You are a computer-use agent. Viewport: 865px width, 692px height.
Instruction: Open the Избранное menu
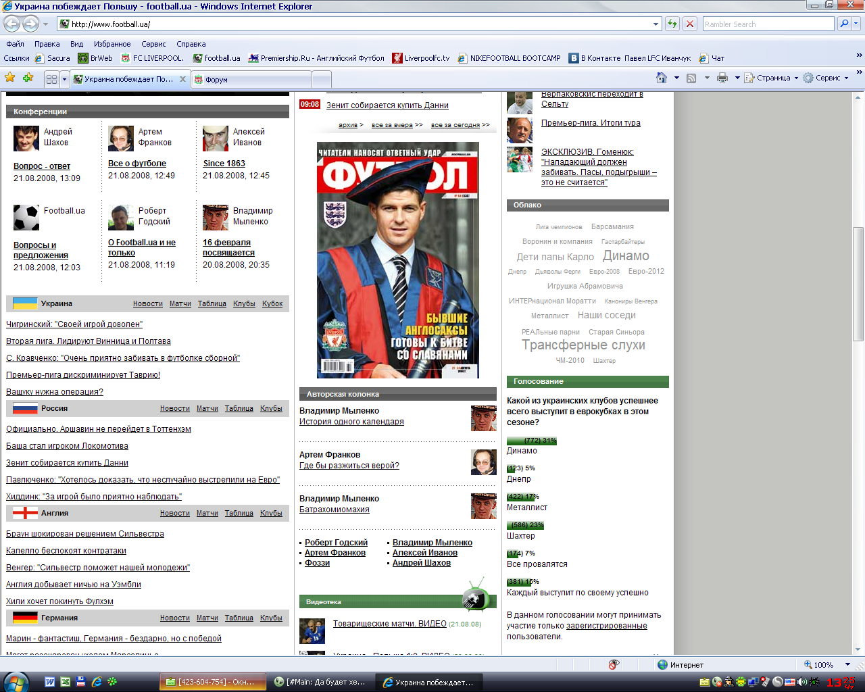coord(112,44)
